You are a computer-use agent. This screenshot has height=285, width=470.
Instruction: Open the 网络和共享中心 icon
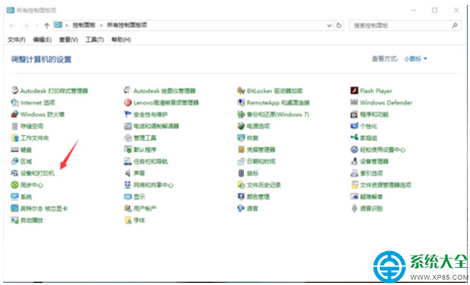coord(128,185)
